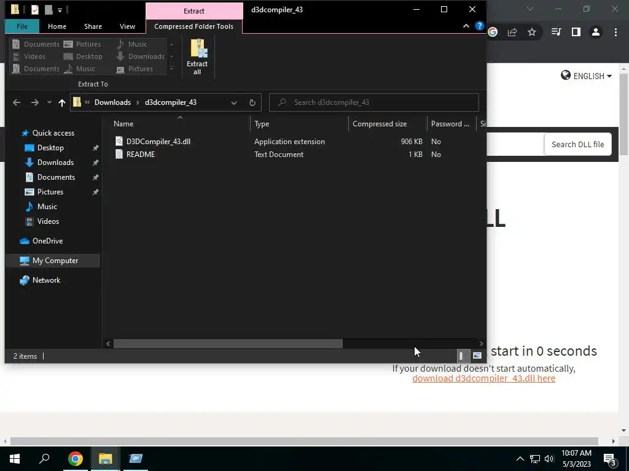Screen dimensions: 629x471
Task: Click Downloads in the address path
Action: [x=113, y=102]
